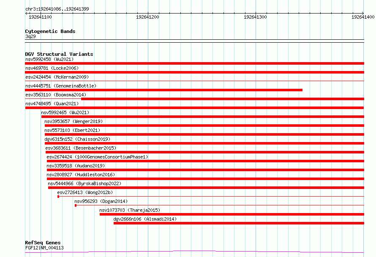Image resolution: width=376 pixels, height=257 pixels.
Task: Open esv3563110 (Boomsma2014) variant label
Action: coord(56,95)
